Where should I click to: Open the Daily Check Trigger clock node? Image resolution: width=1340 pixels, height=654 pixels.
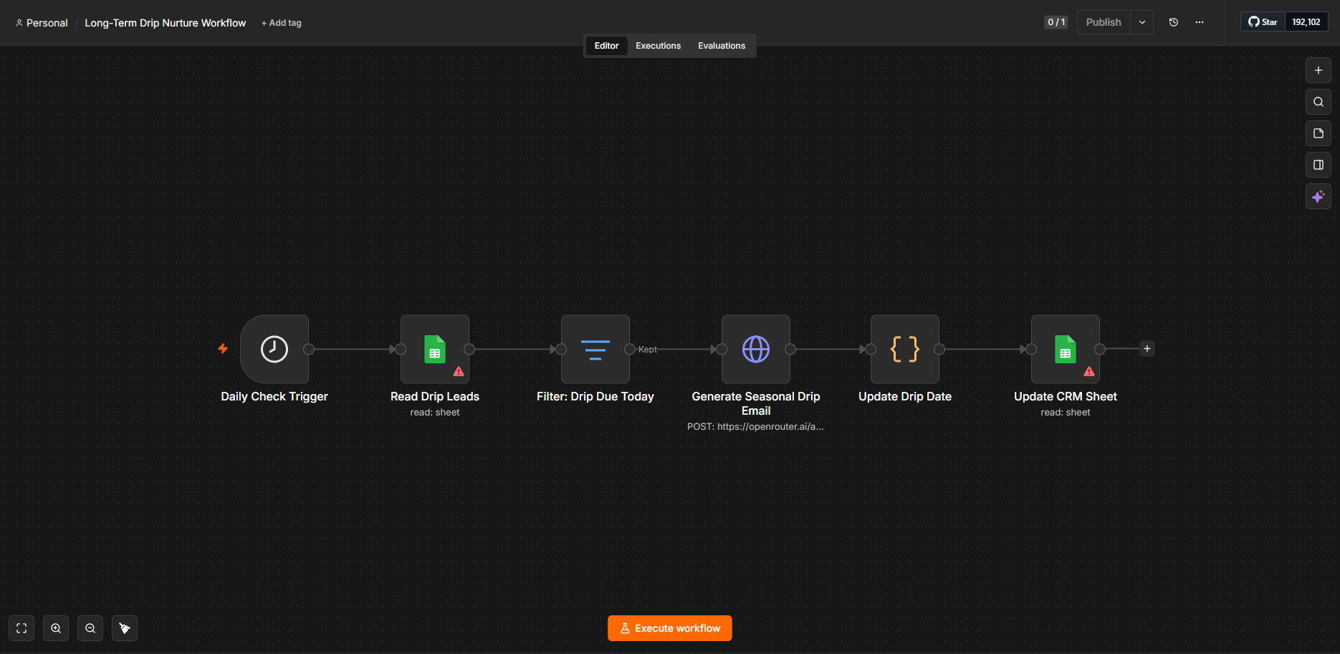pos(274,349)
